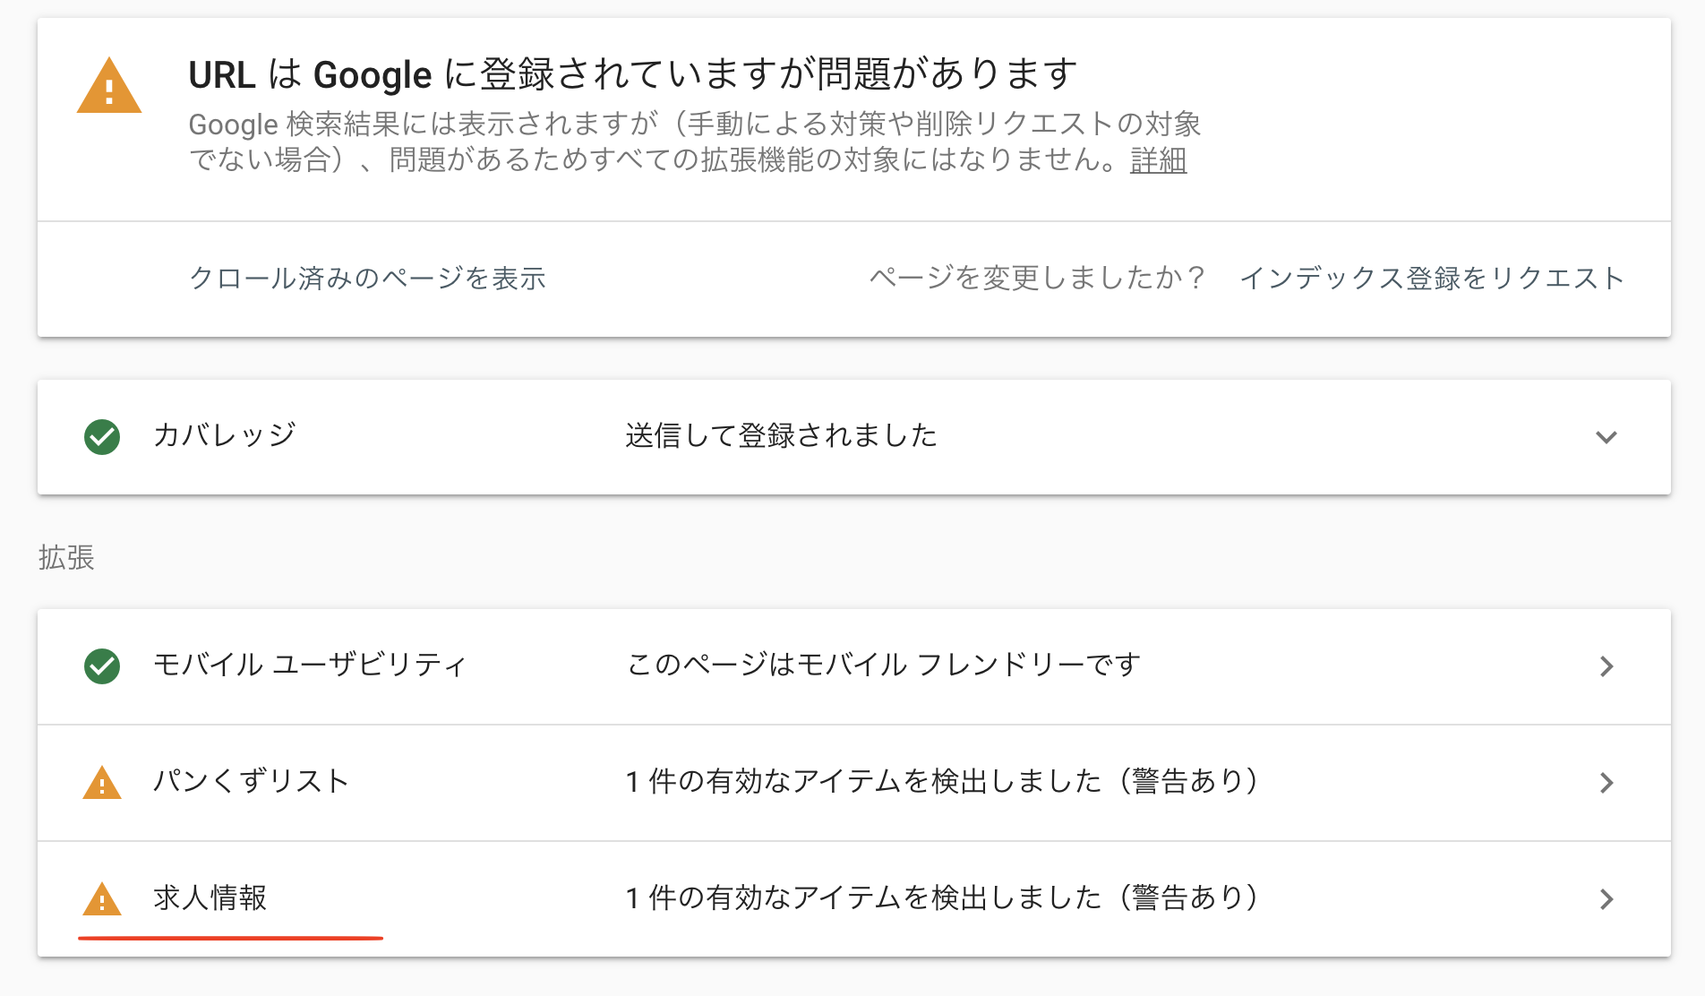Click the warning icon beside 求人情報
Viewport: 1705px width, 996px height.
[102, 899]
